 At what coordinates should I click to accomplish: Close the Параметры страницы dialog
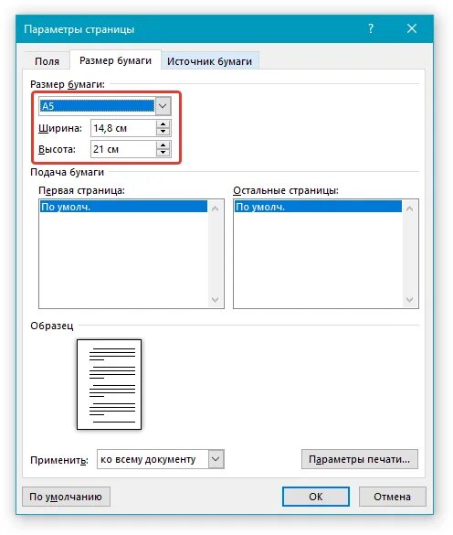point(412,28)
